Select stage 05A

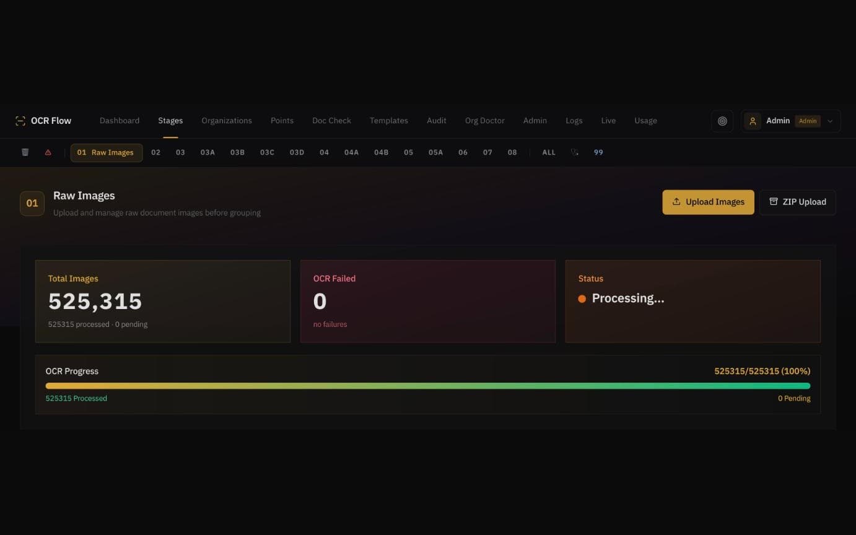pos(435,152)
